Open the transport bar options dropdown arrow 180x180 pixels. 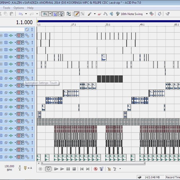tap(120, 169)
